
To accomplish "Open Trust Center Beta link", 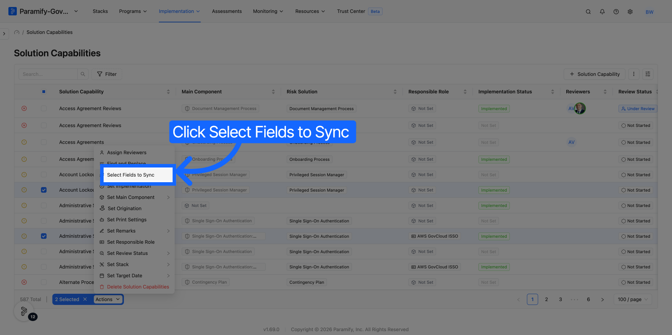I will coord(359,11).
